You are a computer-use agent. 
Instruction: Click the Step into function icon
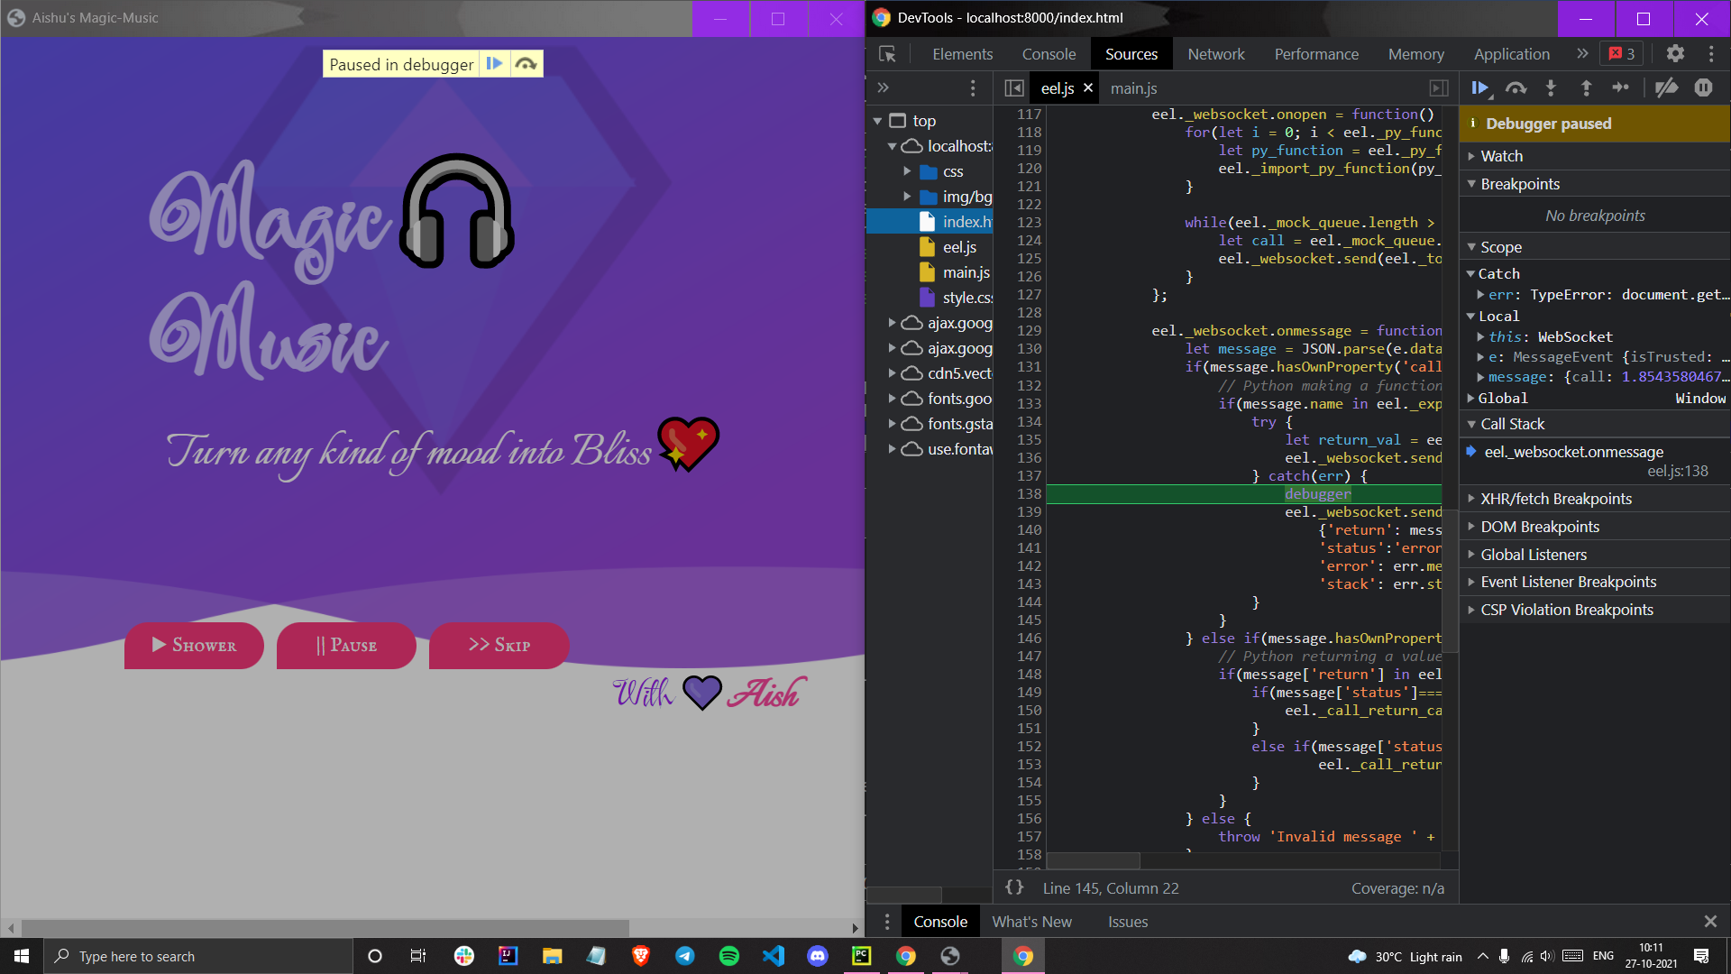pyautogui.click(x=1551, y=87)
